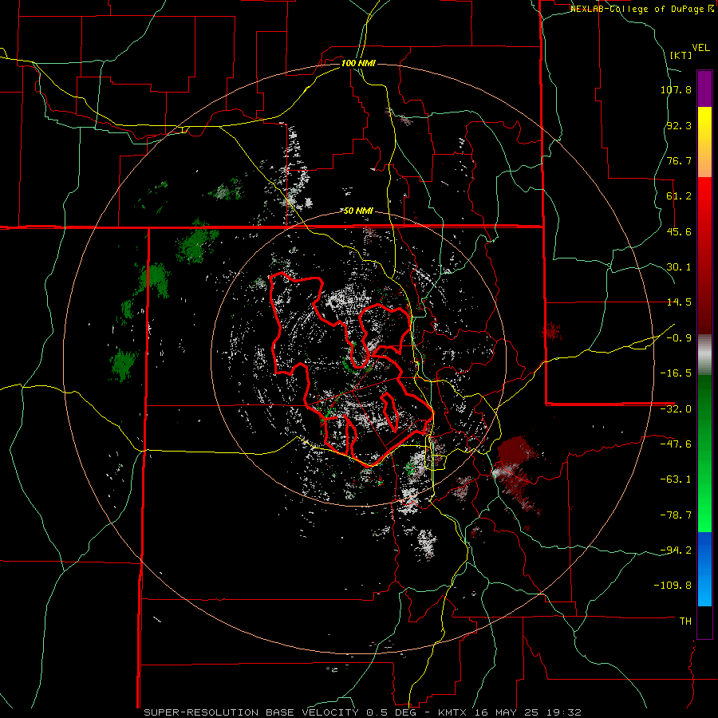Click the -78.7 legend value
This screenshot has height=718, width=718.
coord(676,515)
